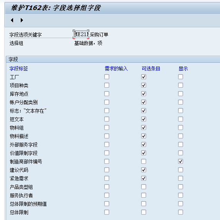
Task: Uncheck 可选条目 for 项目种类
Action: pyautogui.click(x=143, y=85)
